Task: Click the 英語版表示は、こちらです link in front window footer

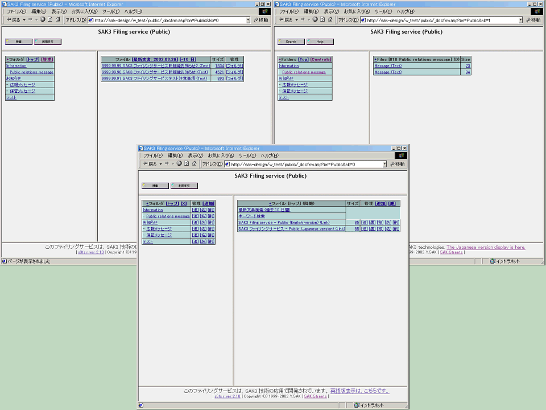Action: point(359,391)
